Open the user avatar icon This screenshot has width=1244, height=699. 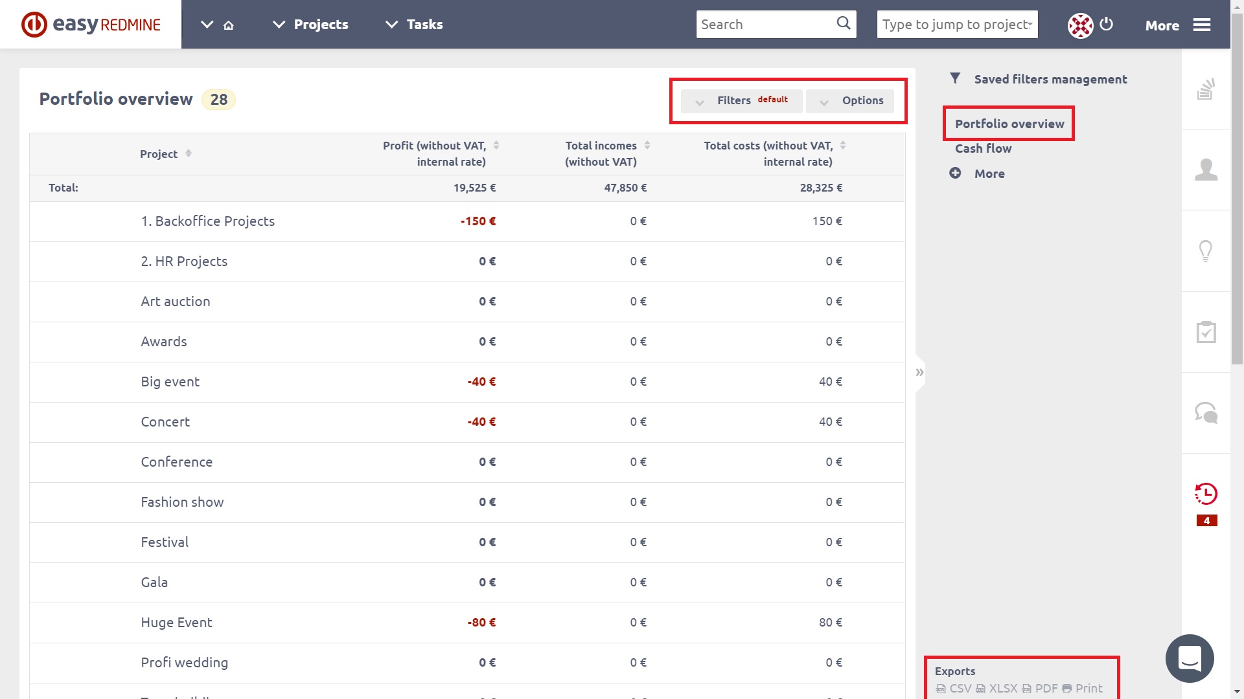(1080, 25)
